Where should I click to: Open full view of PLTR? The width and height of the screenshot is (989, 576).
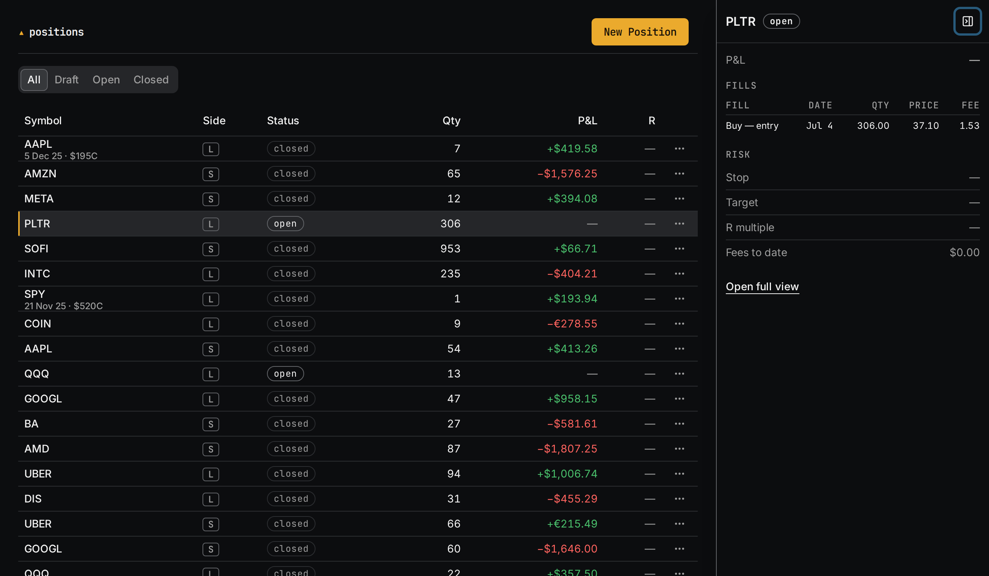point(762,286)
